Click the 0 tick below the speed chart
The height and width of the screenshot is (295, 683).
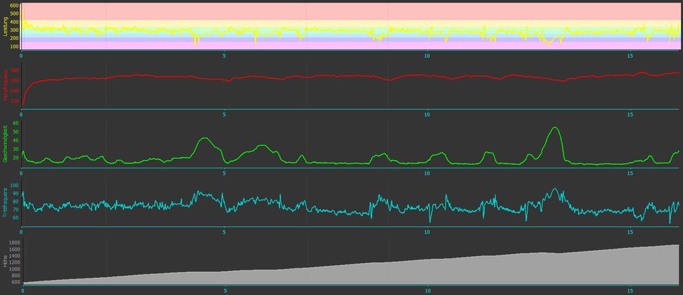[23, 172]
